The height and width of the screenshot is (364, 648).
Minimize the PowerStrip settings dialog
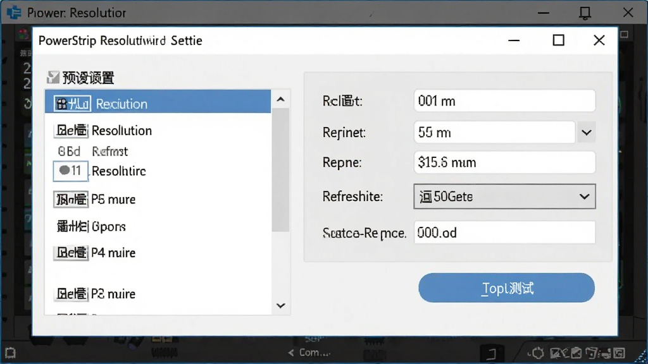click(514, 40)
